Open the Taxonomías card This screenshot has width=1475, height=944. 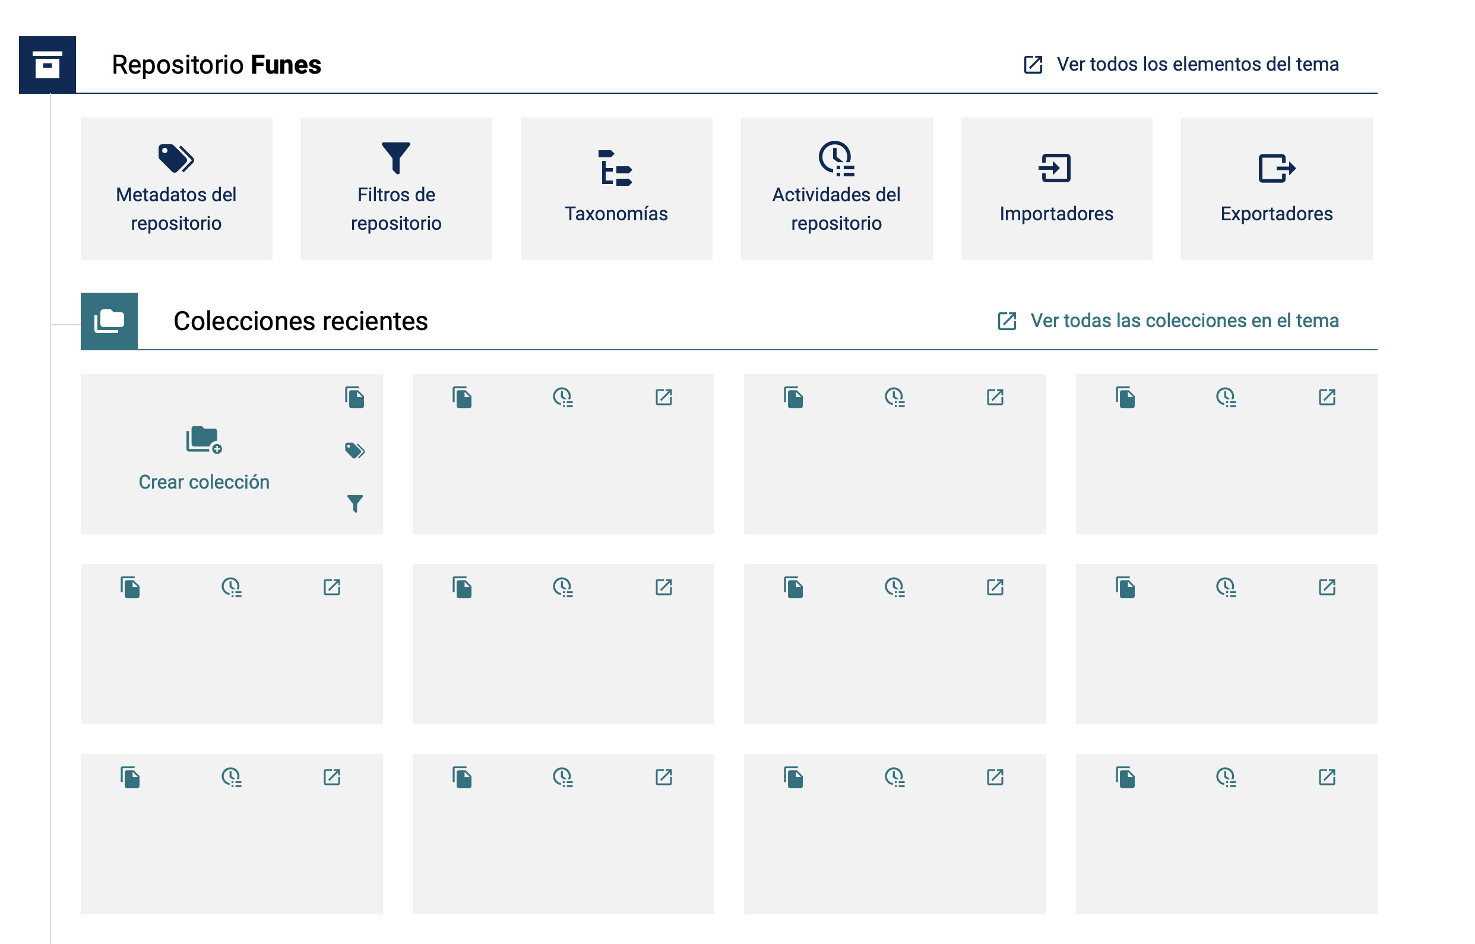pyautogui.click(x=616, y=189)
